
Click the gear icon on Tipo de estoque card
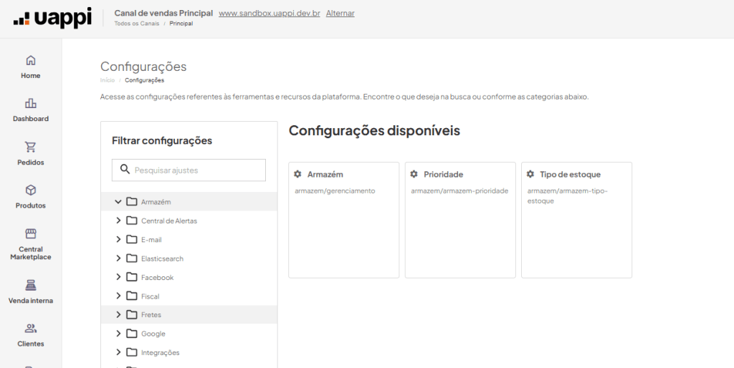530,174
